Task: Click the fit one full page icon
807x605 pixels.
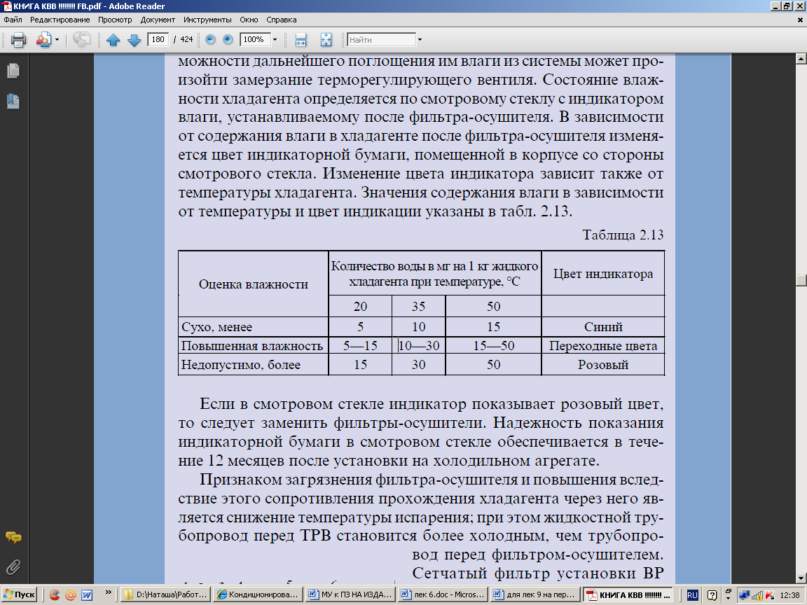Action: (x=326, y=40)
